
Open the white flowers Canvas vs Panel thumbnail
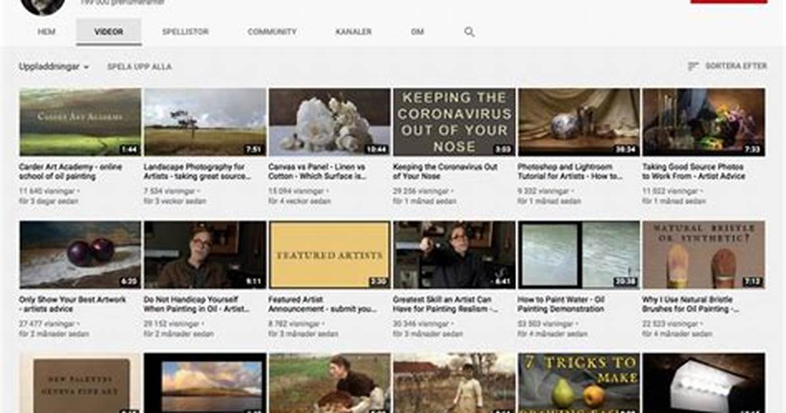(329, 122)
